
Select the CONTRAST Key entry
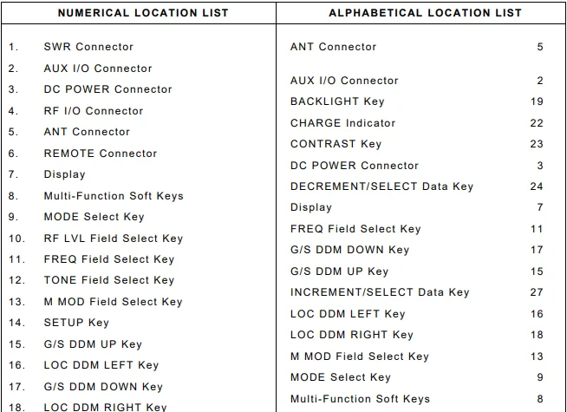(x=336, y=144)
